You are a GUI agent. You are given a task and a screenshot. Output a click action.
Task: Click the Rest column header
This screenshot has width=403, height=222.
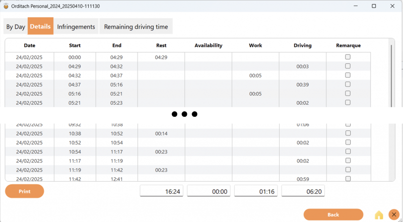[161, 45]
